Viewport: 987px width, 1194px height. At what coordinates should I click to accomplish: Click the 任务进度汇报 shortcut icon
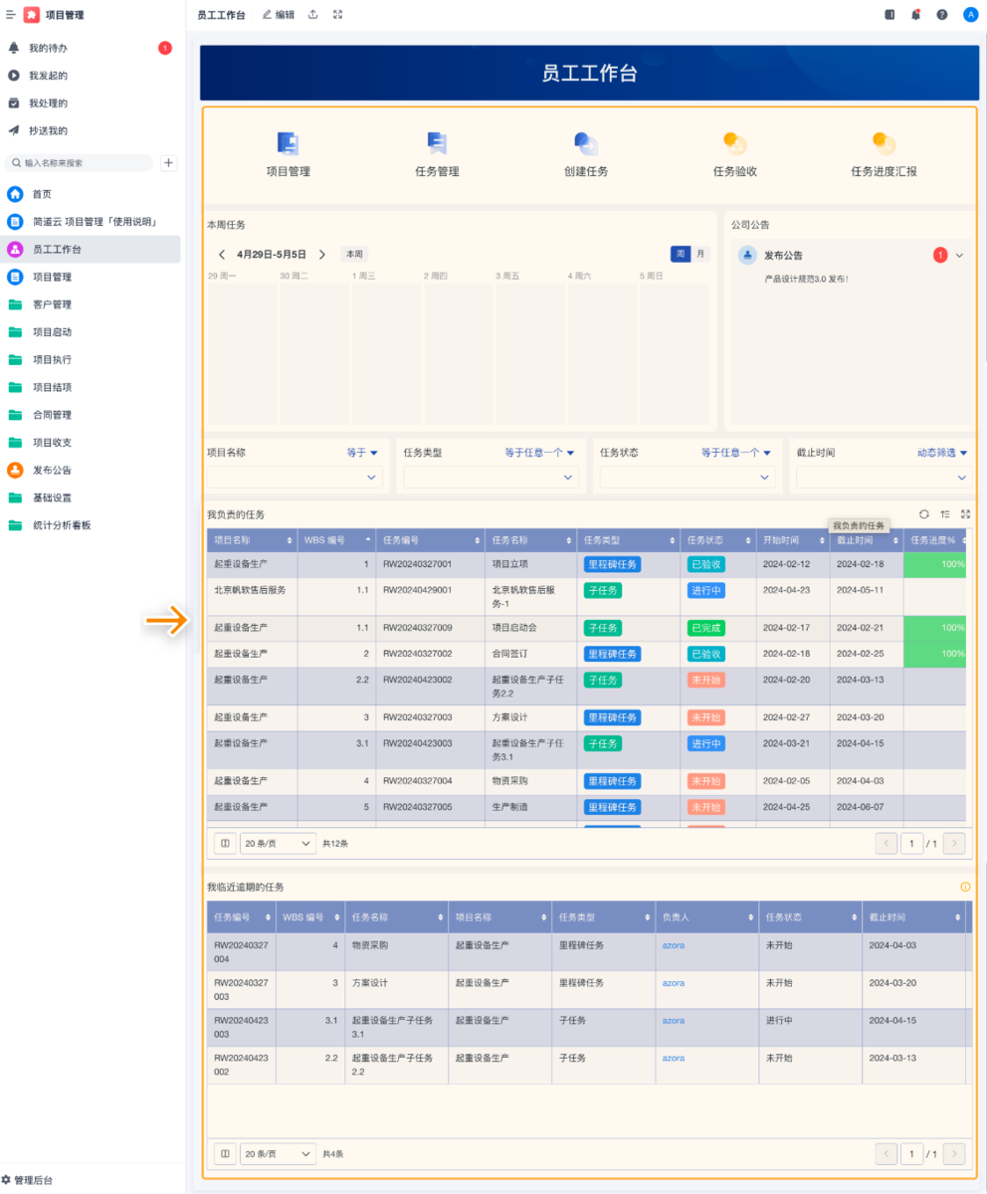pyautogui.click(x=884, y=144)
